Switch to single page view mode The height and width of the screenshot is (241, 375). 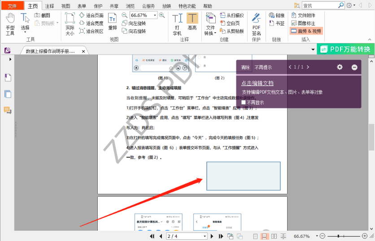point(255,236)
